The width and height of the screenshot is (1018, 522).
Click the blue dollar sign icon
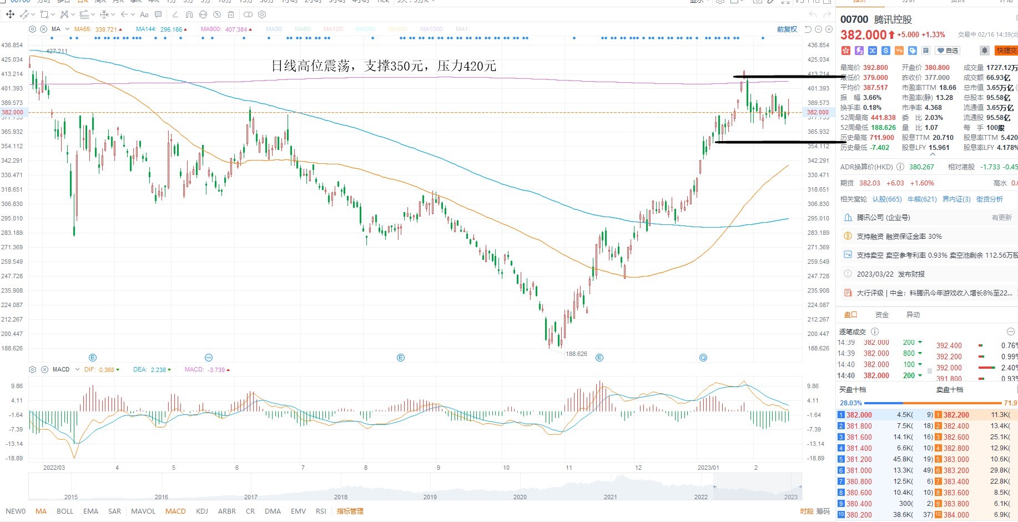coord(886,51)
